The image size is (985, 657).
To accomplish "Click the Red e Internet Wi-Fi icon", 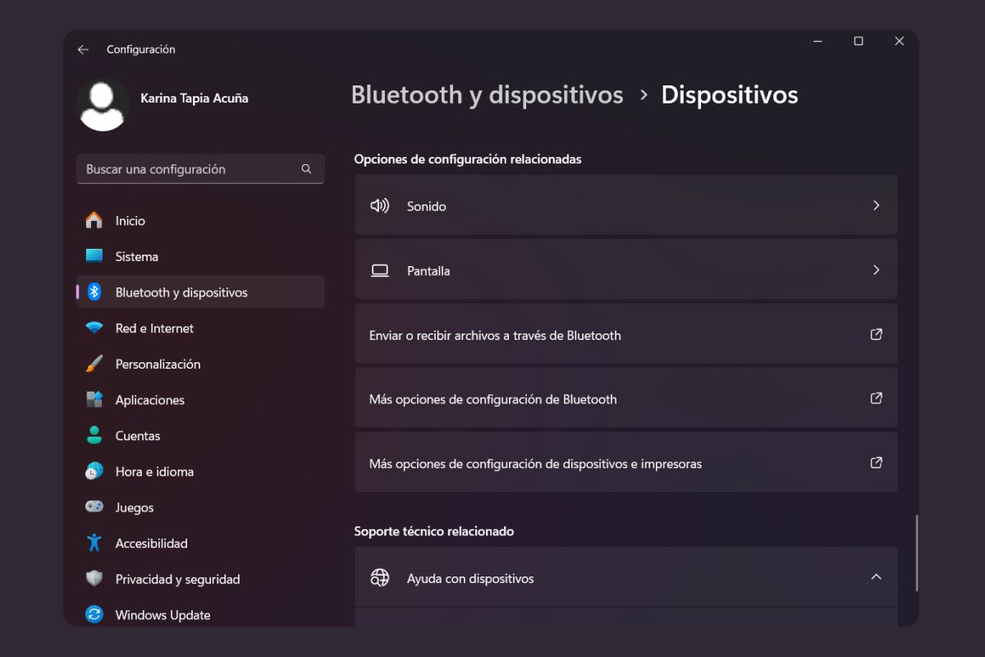I will pyautogui.click(x=94, y=328).
